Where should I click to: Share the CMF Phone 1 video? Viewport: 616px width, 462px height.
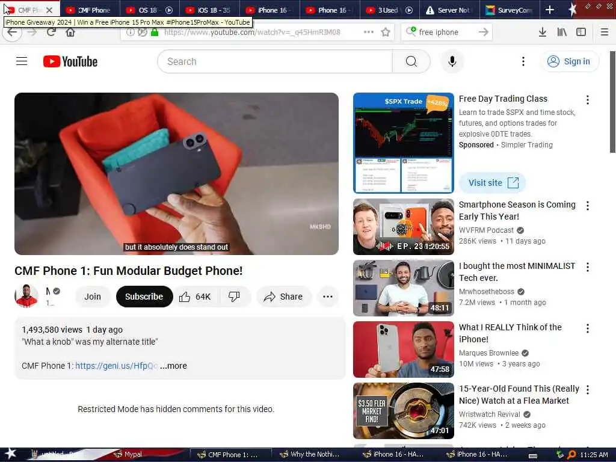point(284,297)
